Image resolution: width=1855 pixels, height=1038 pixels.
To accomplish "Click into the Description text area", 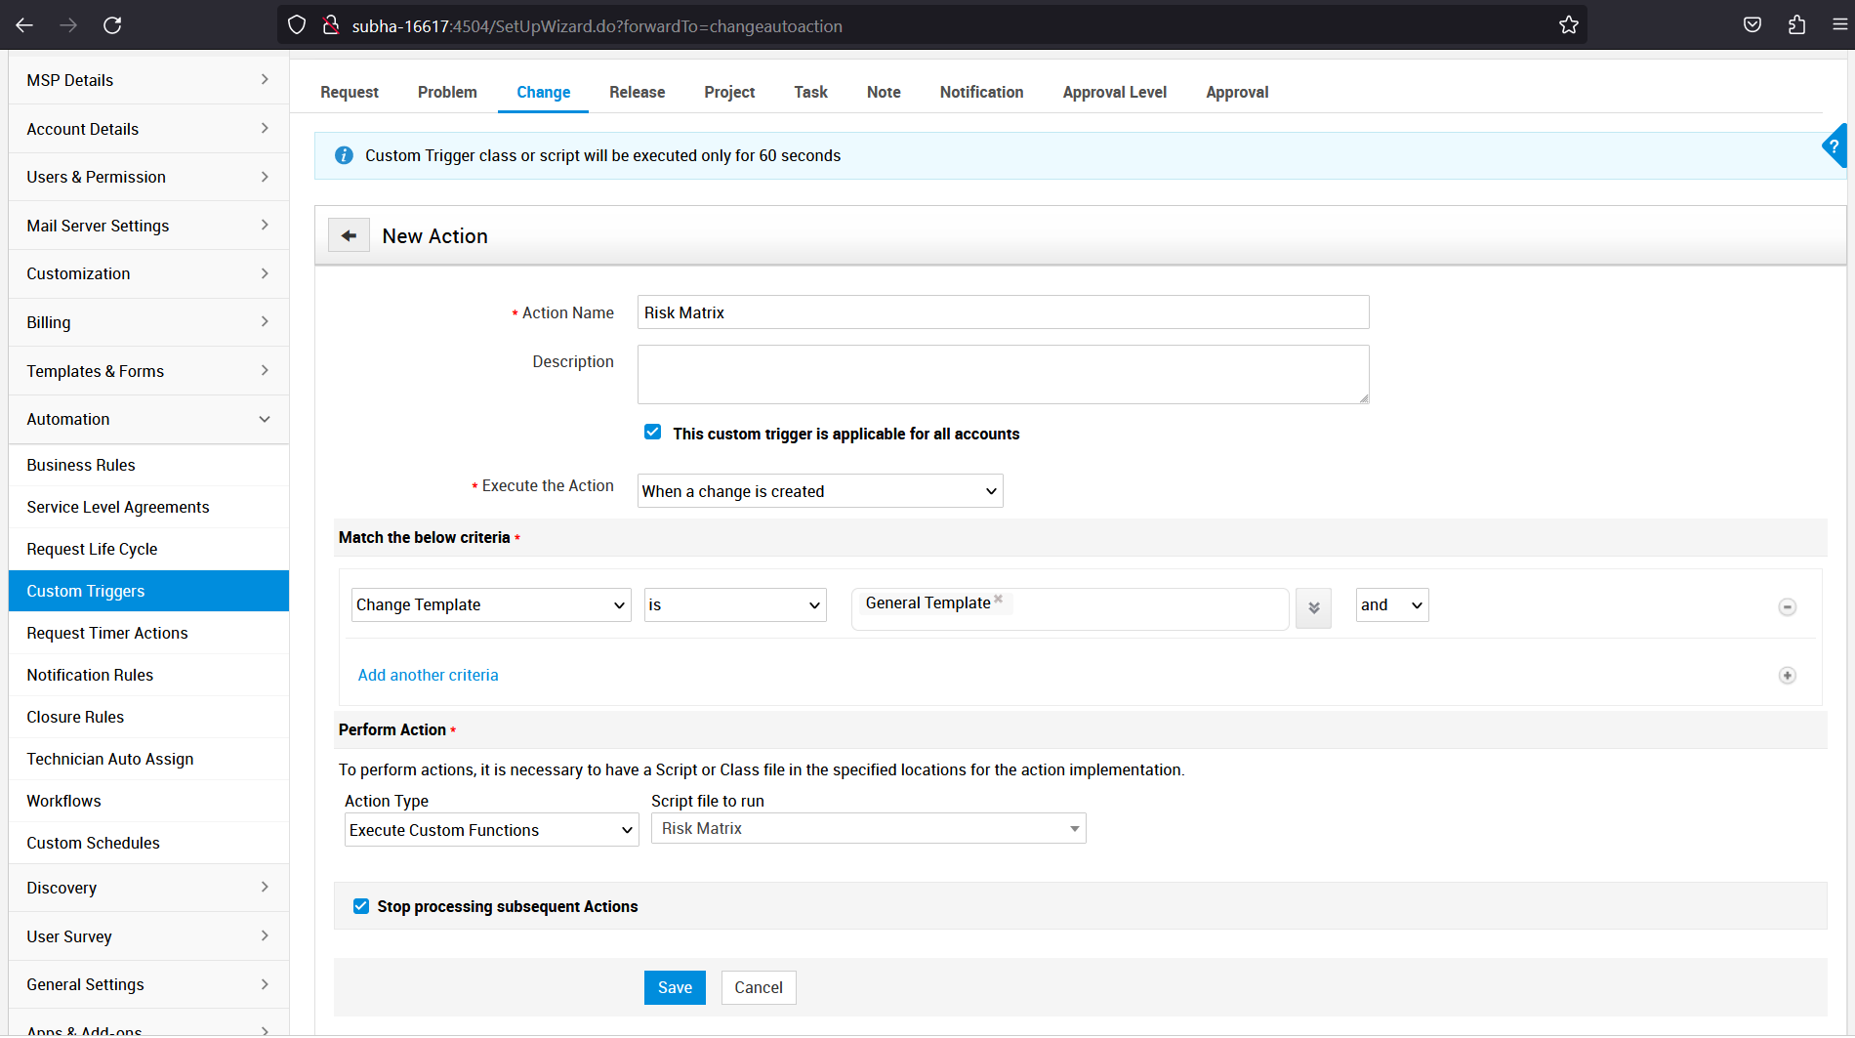I will tap(1002, 374).
